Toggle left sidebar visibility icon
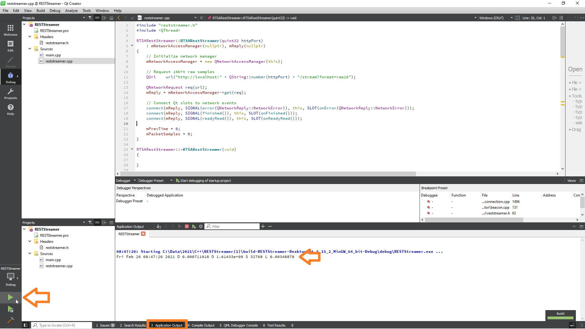Viewport: 585px width, 329px height. click(x=26, y=325)
